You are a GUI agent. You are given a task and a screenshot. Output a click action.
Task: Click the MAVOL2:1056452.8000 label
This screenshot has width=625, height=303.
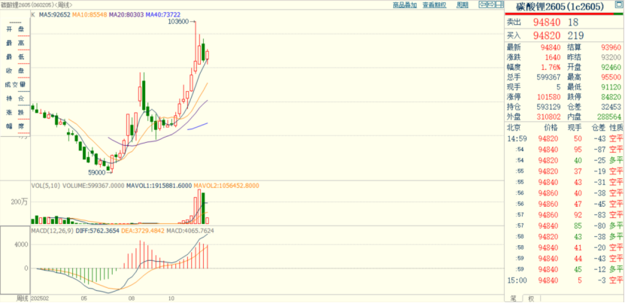pyautogui.click(x=226, y=186)
